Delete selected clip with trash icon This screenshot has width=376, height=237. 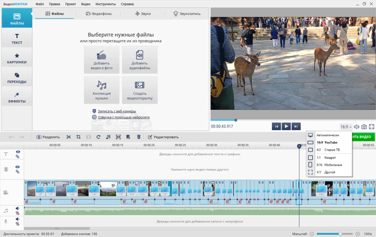coord(139,137)
